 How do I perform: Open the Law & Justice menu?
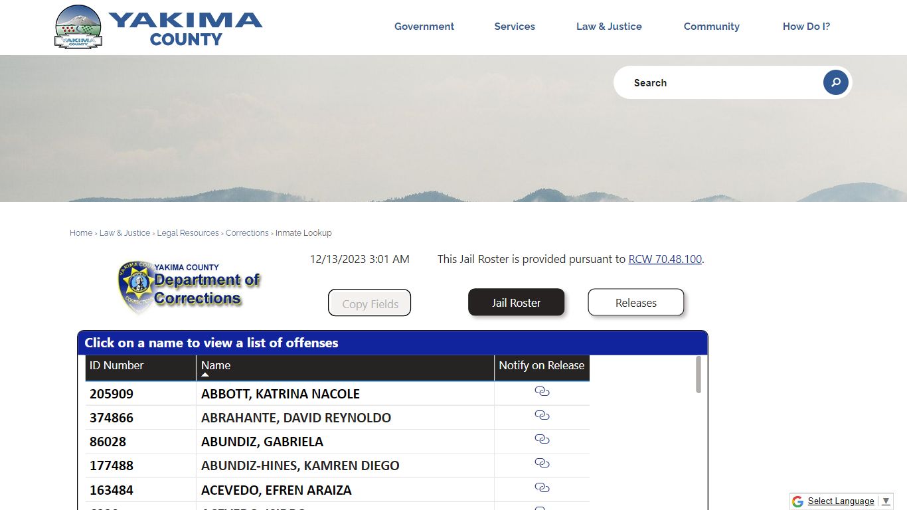[x=609, y=27]
